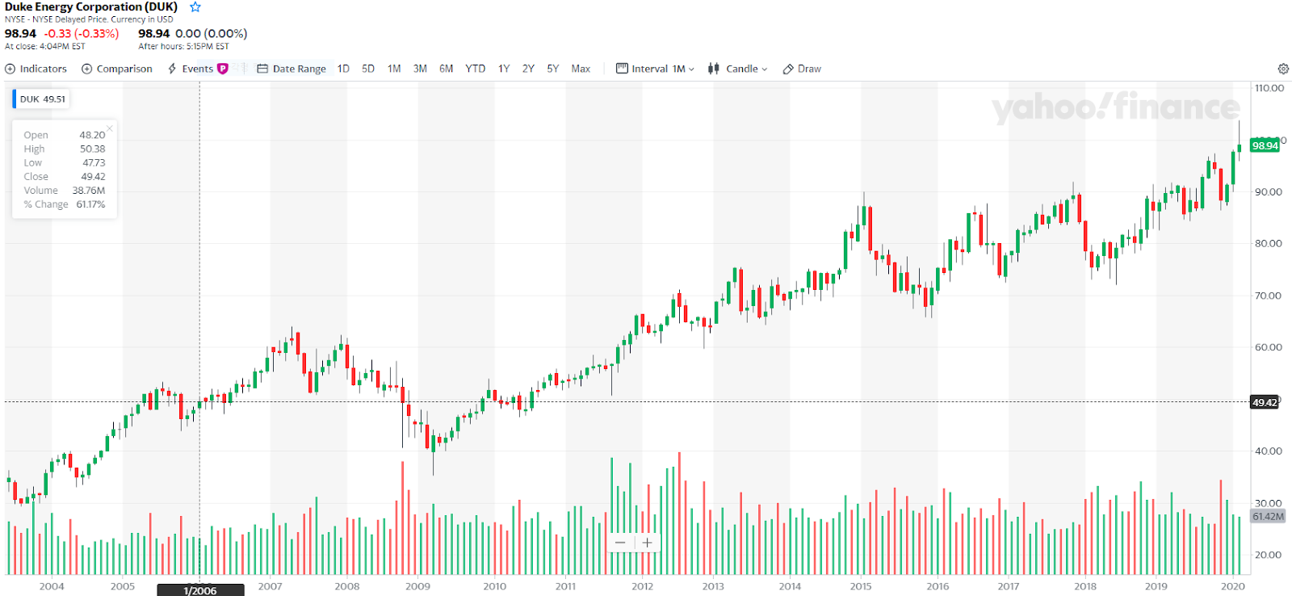1292x596 pixels.
Task: Zoom in using the plus button
Action: pyautogui.click(x=647, y=543)
